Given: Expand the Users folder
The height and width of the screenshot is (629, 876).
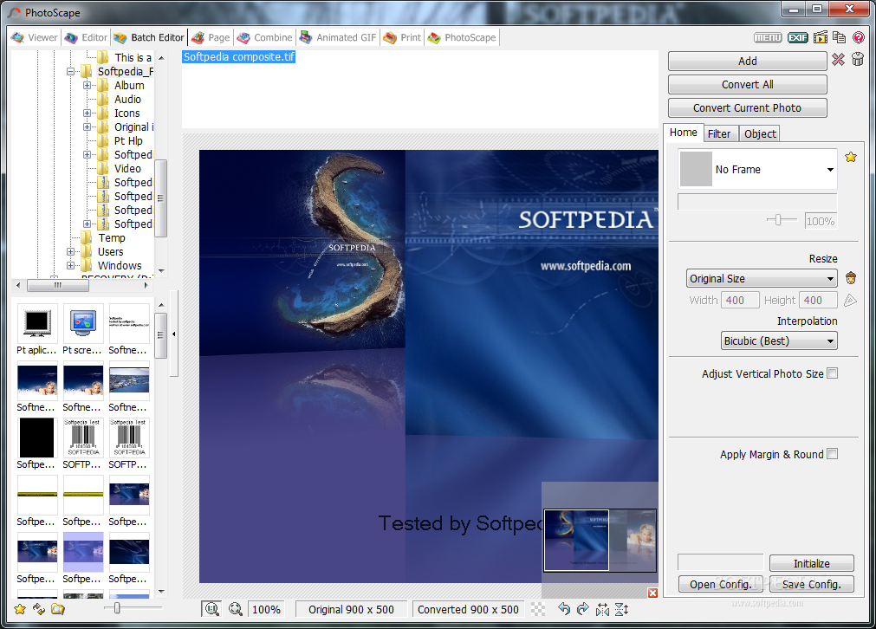Looking at the screenshot, I should click(x=70, y=252).
